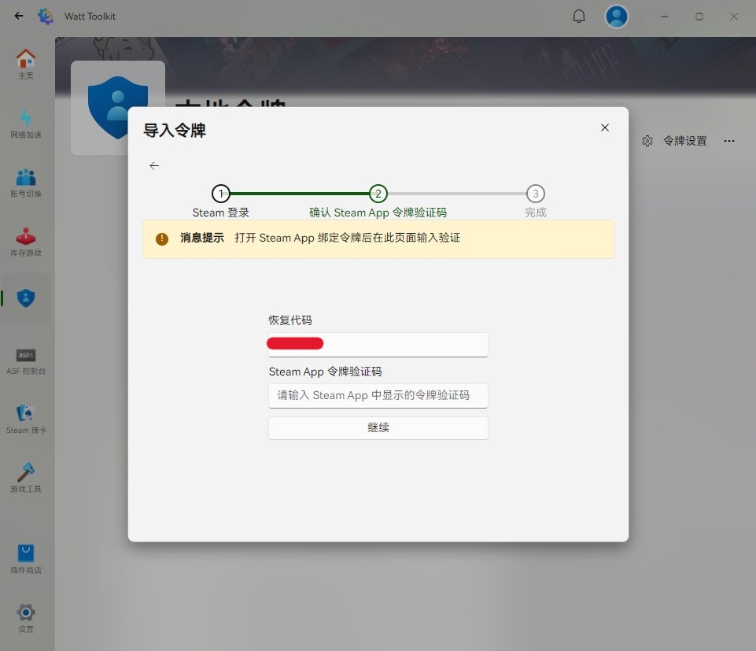Click the notification bell icon
The height and width of the screenshot is (651, 756).
(579, 17)
